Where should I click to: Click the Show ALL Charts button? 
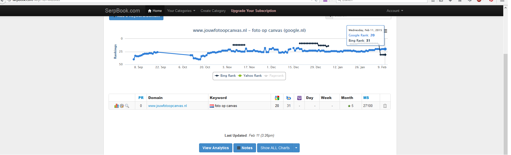(x=275, y=148)
